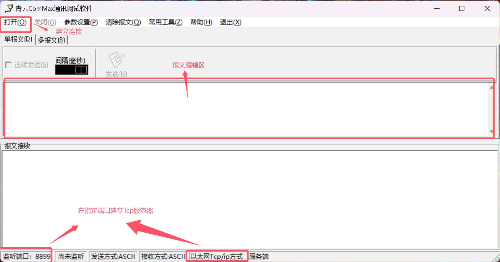This screenshot has height=262, width=500.
Task: Click the 关闭(G) menu item
Action: click(x=45, y=22)
